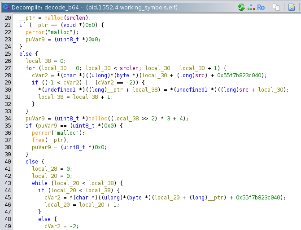Click cVar2 at start of line 28

pos(40,75)
